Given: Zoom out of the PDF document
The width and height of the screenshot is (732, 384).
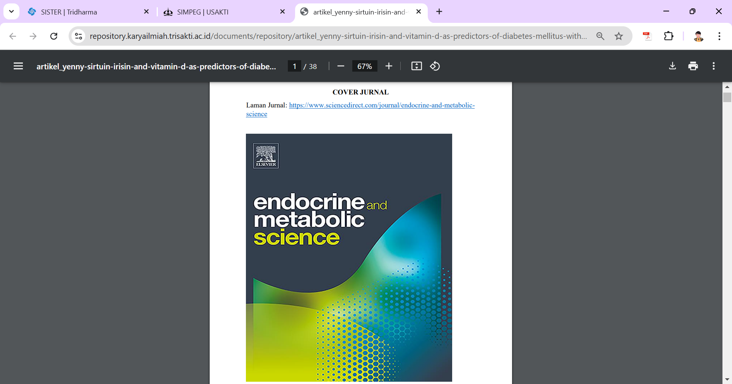Looking at the screenshot, I should coord(341,66).
